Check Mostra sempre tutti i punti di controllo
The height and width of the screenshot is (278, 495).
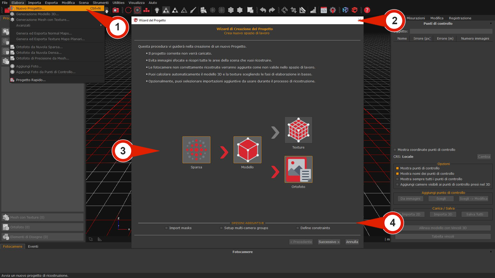[x=397, y=179]
